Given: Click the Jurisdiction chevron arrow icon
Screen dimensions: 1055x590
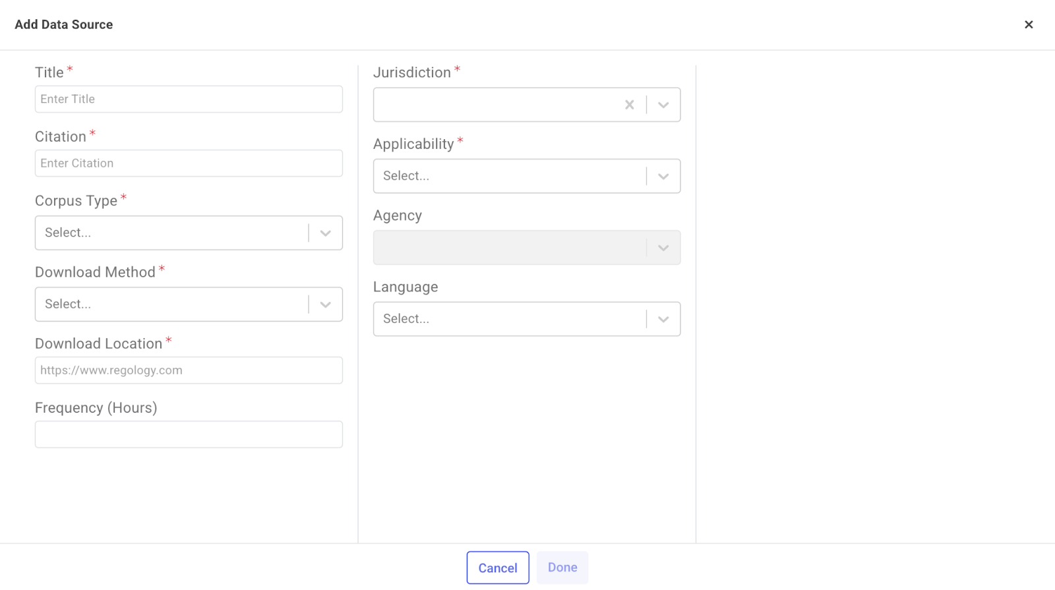Looking at the screenshot, I should tap(663, 105).
